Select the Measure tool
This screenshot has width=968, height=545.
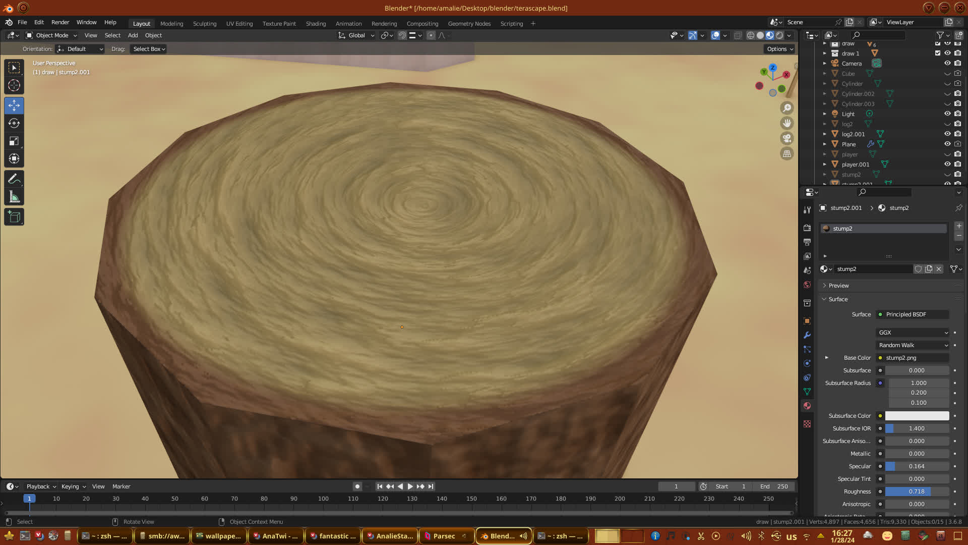click(x=14, y=197)
